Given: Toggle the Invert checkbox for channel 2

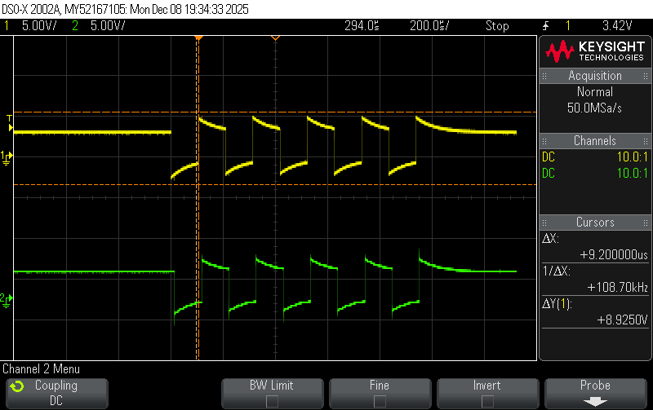Looking at the screenshot, I should pos(487,400).
